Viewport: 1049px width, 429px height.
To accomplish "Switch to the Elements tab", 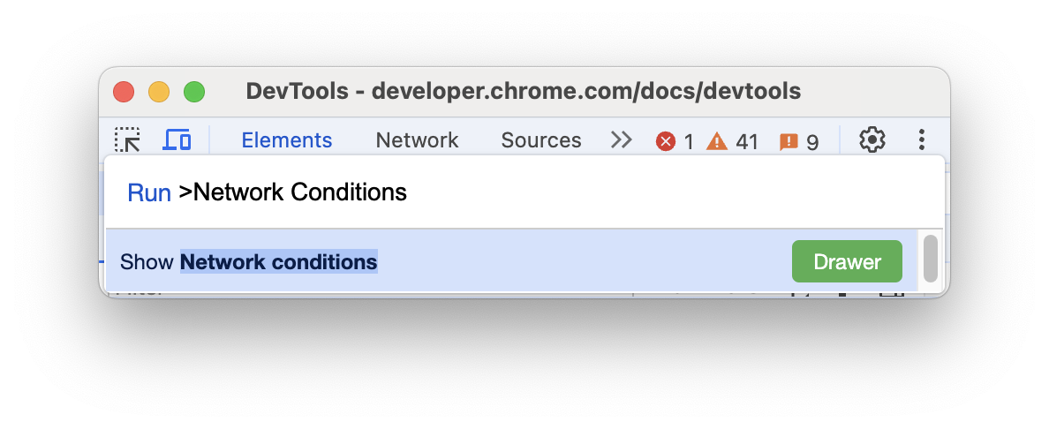I will [287, 140].
